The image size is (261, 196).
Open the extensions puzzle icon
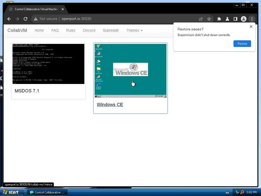219,19
